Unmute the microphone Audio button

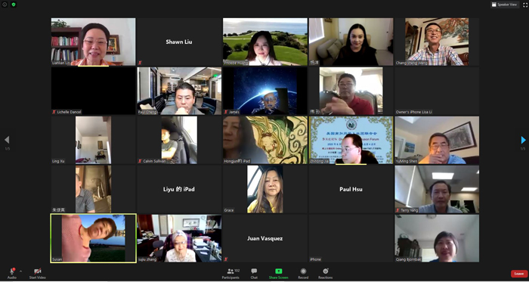pos(12,273)
